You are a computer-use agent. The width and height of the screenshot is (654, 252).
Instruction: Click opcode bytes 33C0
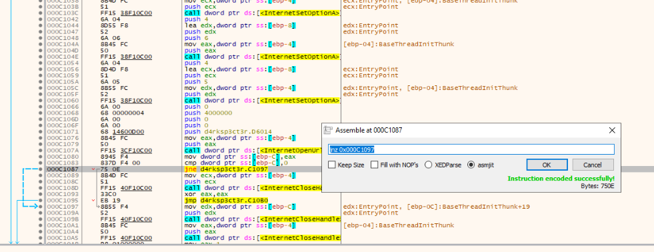coord(108,194)
